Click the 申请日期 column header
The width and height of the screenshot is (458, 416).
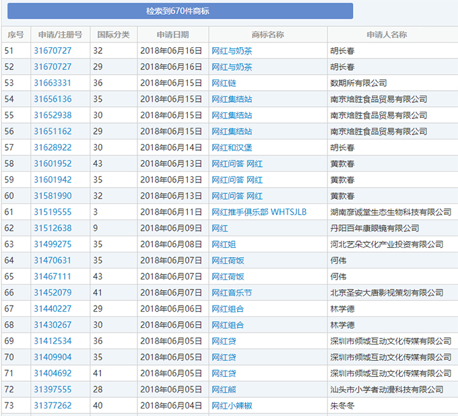coord(173,35)
